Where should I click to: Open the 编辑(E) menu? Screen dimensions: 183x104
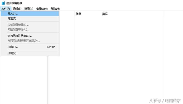(x=17, y=9)
